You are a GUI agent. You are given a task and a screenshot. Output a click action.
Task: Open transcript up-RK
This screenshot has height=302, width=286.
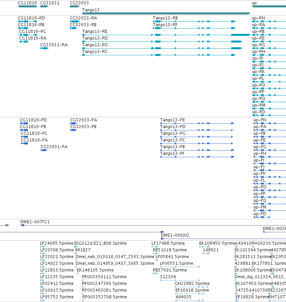tap(258, 72)
